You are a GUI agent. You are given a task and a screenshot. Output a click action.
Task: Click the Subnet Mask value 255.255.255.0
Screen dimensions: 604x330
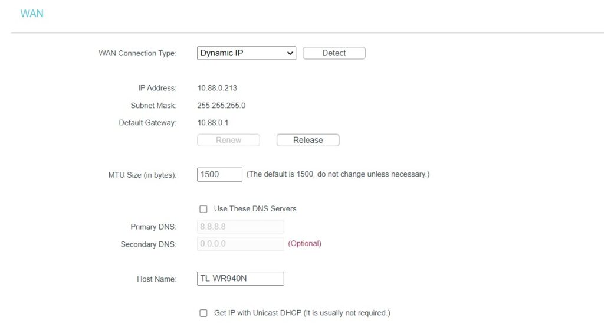point(221,106)
